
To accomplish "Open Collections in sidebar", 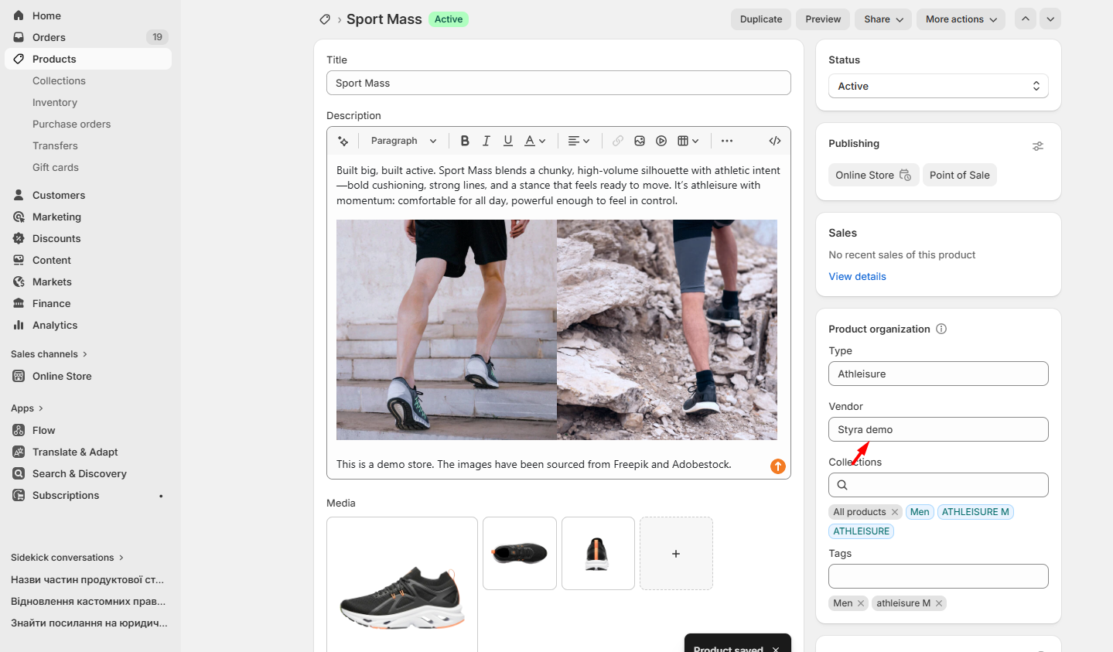I will coord(59,80).
